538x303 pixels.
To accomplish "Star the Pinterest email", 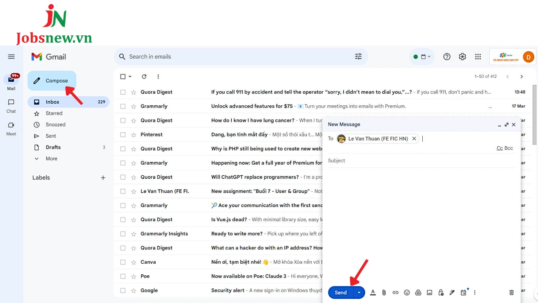I will 133,135.
